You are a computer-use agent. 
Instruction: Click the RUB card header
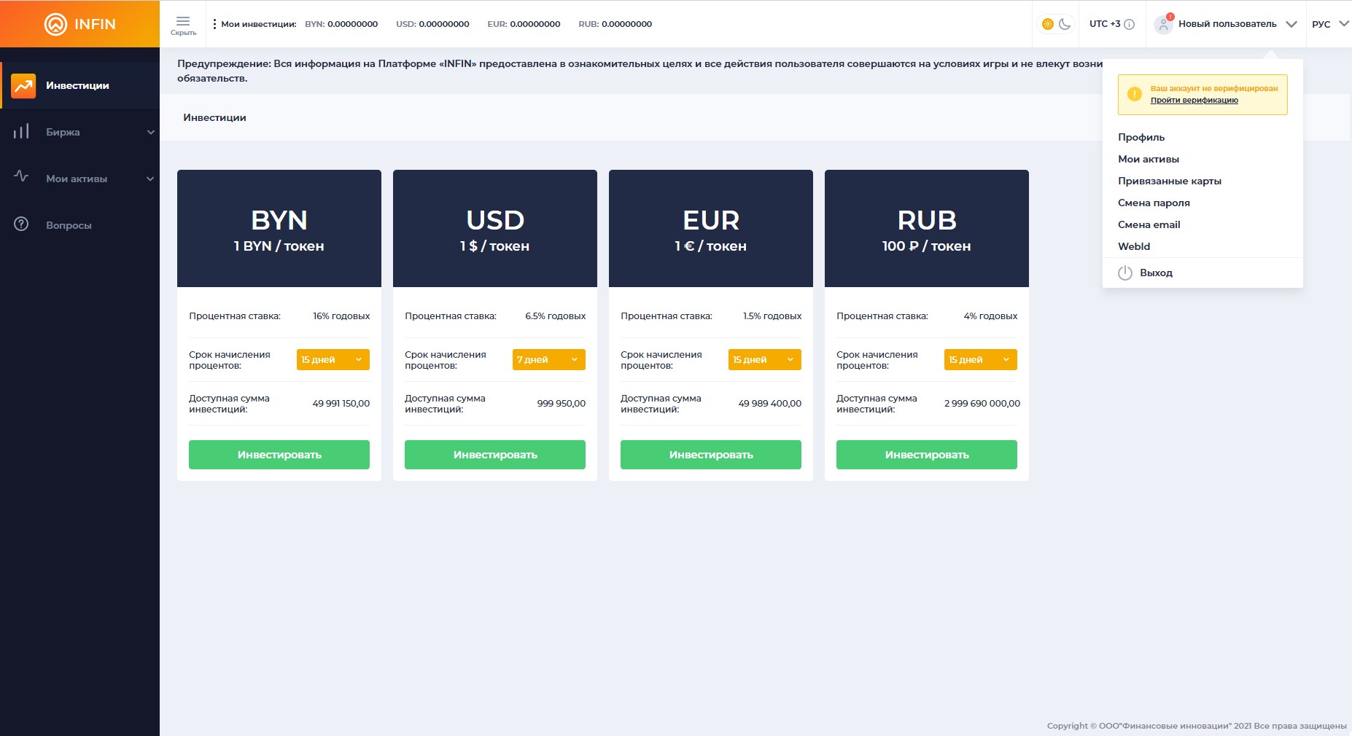point(927,229)
